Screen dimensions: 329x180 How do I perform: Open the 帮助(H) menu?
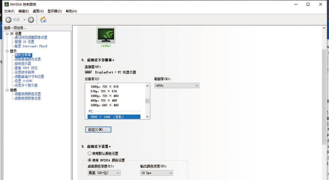tap(71, 11)
